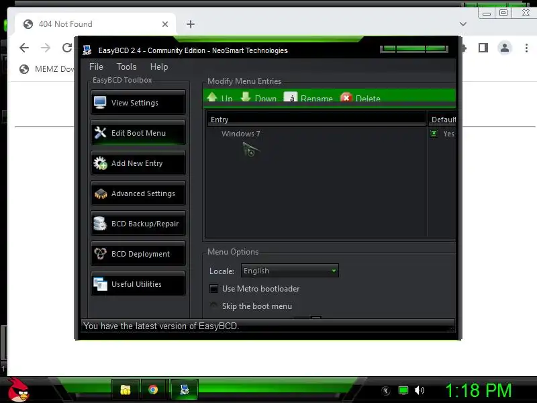Toggle the Chrome side panel icon
The width and height of the screenshot is (537, 403).
(x=483, y=48)
